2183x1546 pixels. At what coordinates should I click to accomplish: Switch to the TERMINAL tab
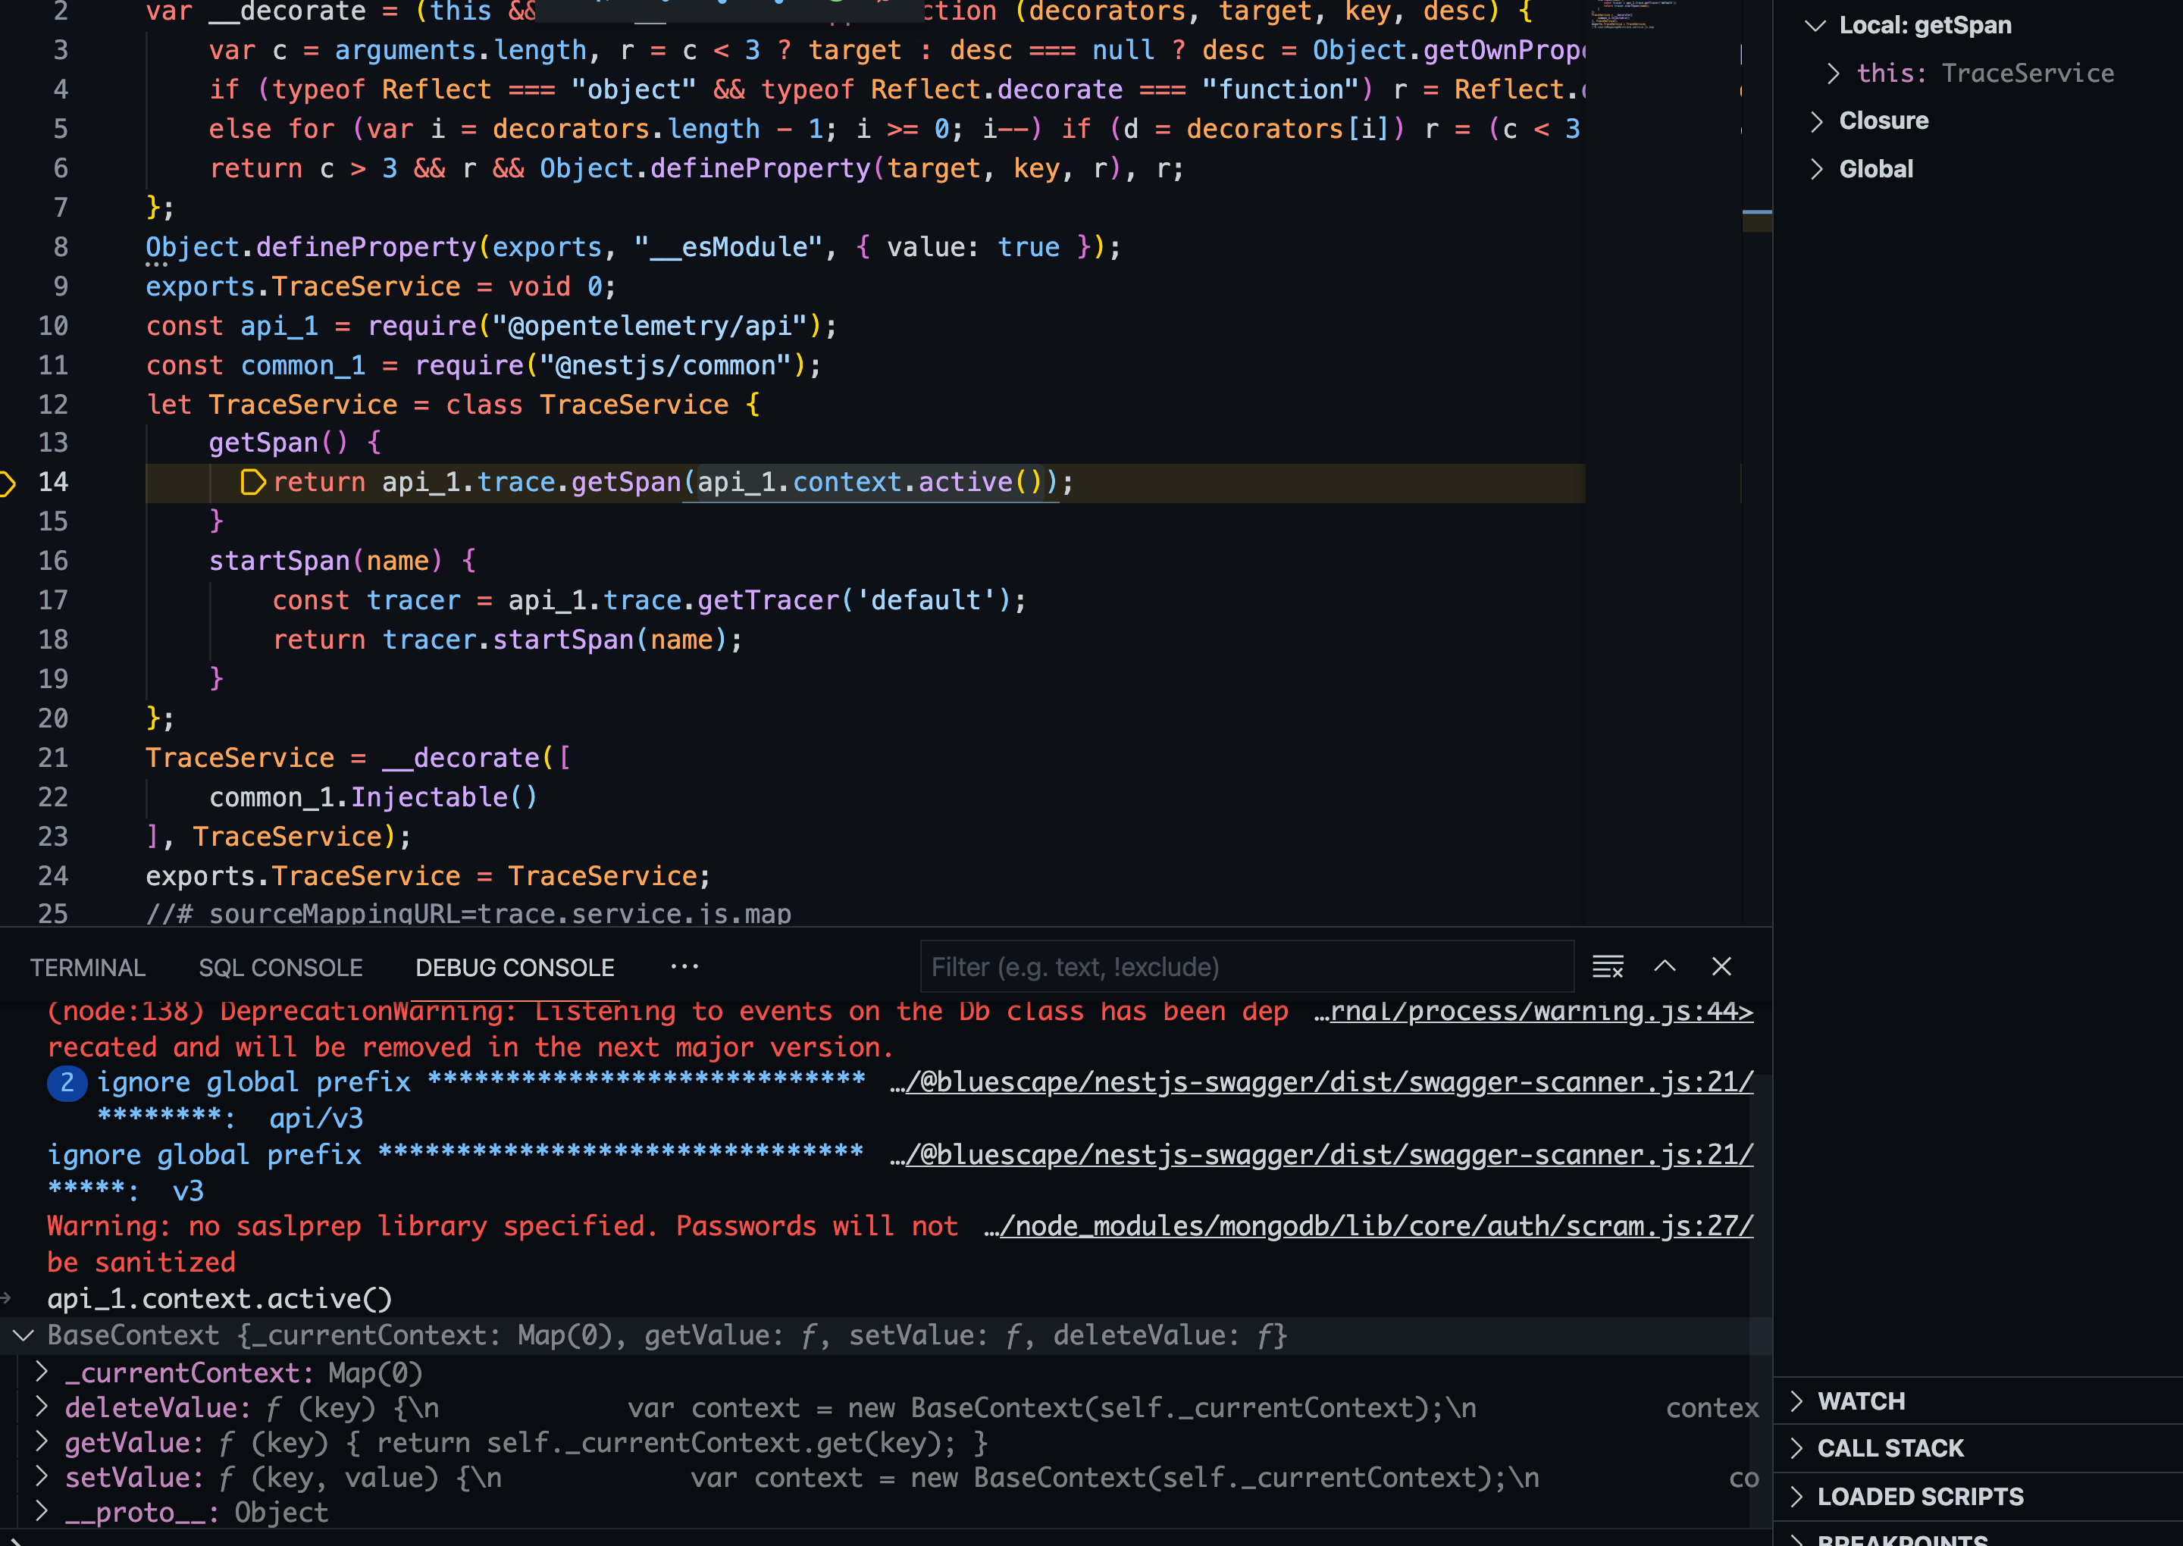(x=88, y=969)
